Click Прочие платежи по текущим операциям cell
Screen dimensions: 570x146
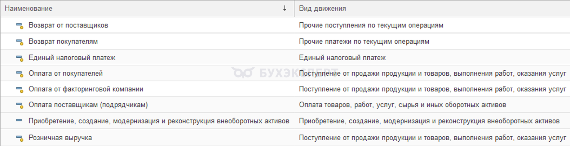click(x=364, y=42)
